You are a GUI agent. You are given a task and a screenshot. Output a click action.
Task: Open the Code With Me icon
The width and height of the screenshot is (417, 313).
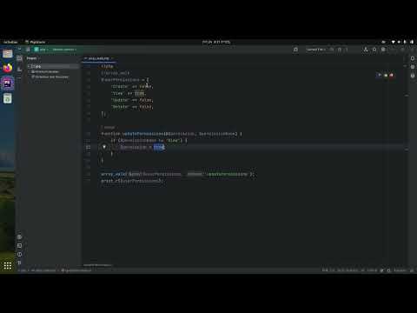[x=366, y=50]
